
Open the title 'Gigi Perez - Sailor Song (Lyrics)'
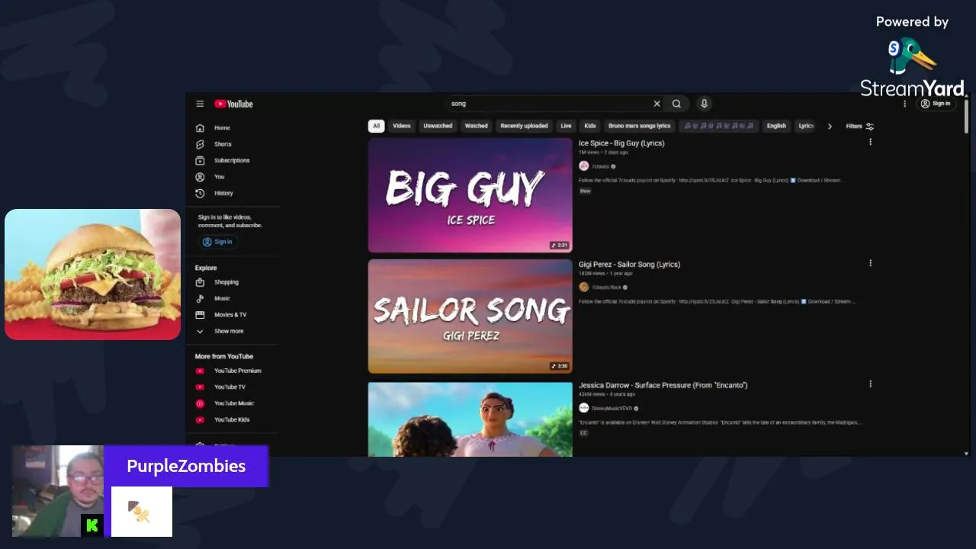pos(629,265)
